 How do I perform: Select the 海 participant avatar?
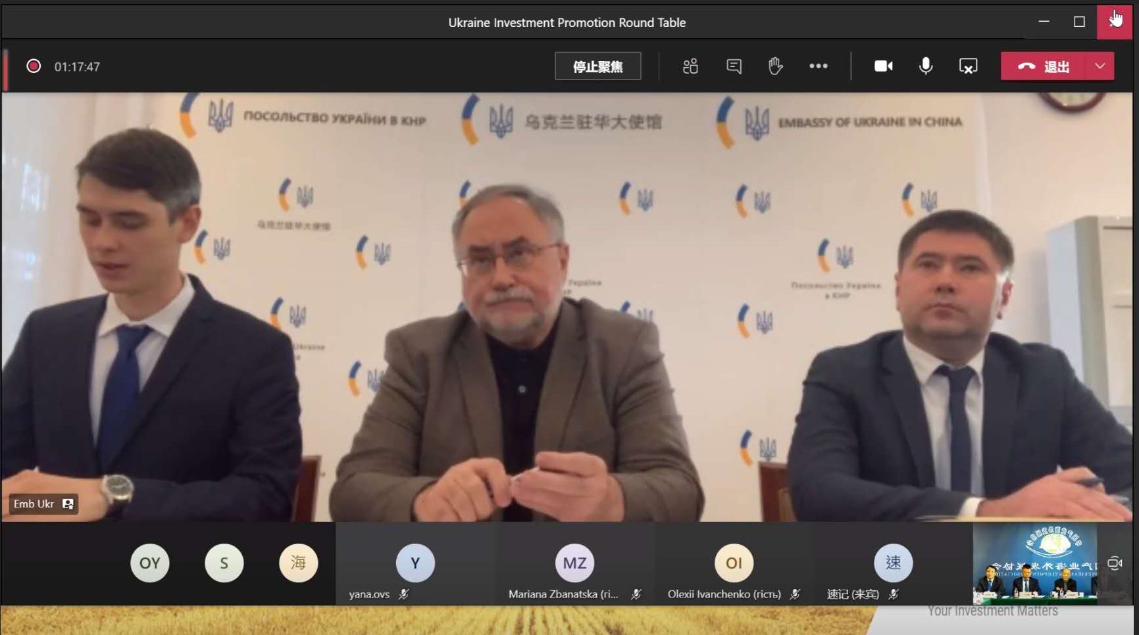[x=298, y=563]
